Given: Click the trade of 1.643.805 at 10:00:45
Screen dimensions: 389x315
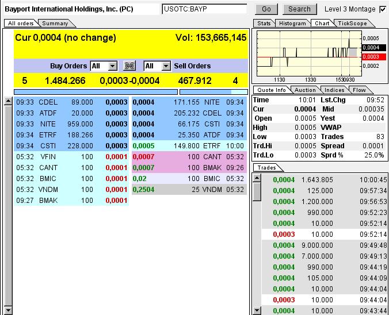Looking at the screenshot, I should pyautogui.click(x=325, y=180).
